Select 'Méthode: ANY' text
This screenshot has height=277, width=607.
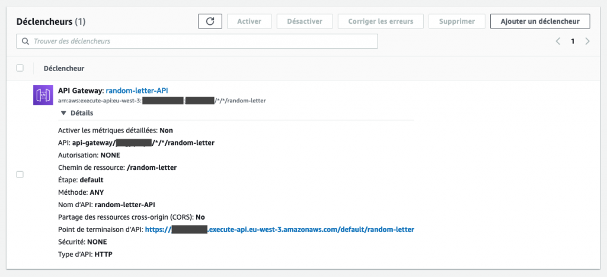point(81,192)
